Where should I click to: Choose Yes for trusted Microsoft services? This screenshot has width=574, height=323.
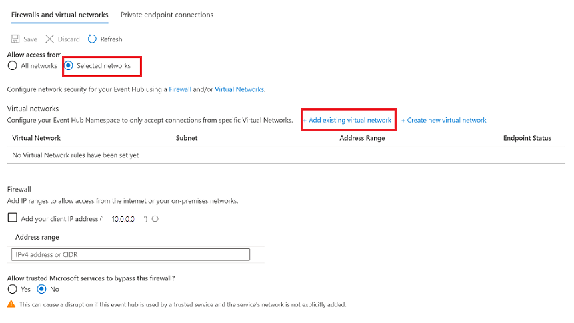pos(12,289)
